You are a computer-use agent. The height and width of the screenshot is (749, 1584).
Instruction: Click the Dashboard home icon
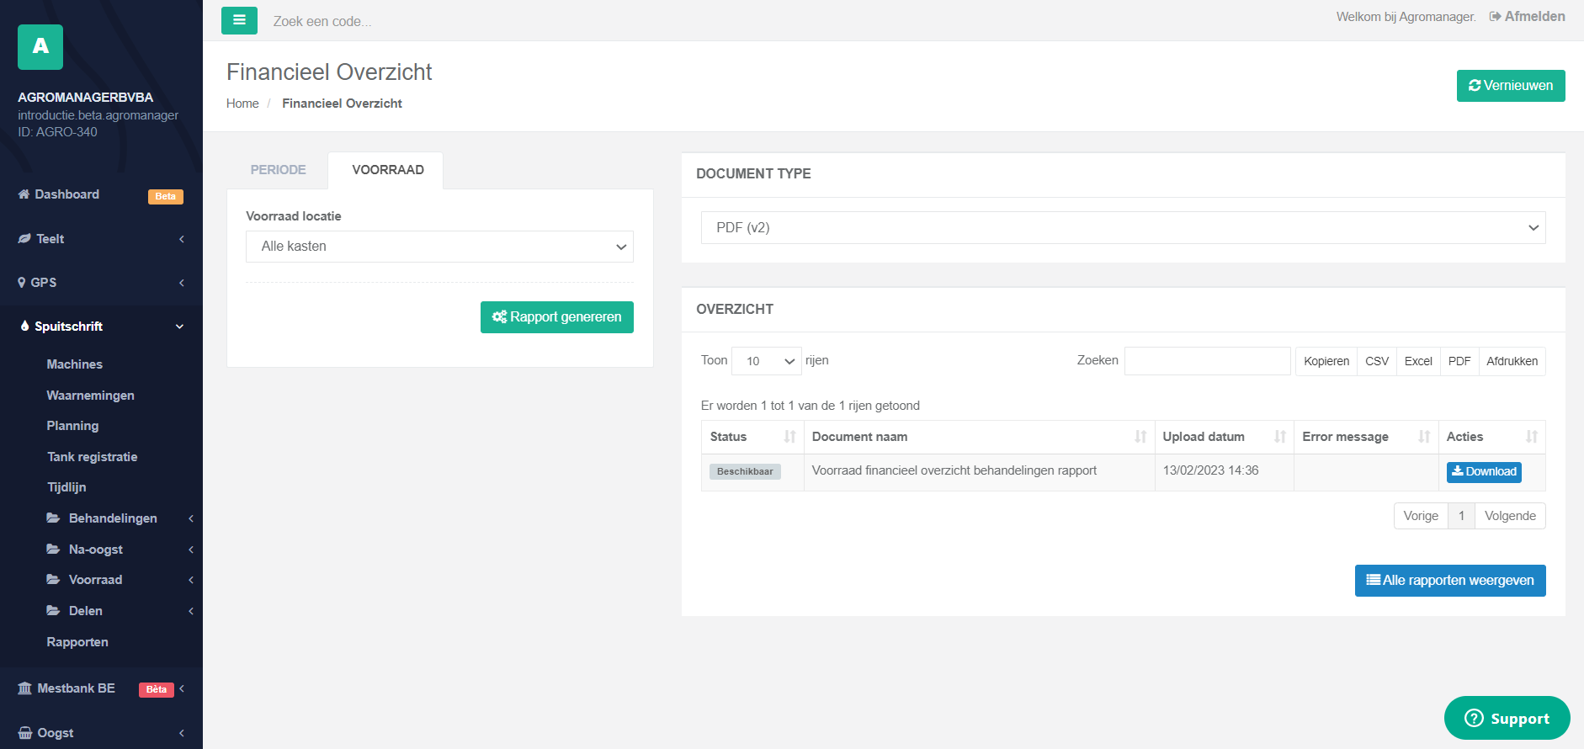[24, 194]
